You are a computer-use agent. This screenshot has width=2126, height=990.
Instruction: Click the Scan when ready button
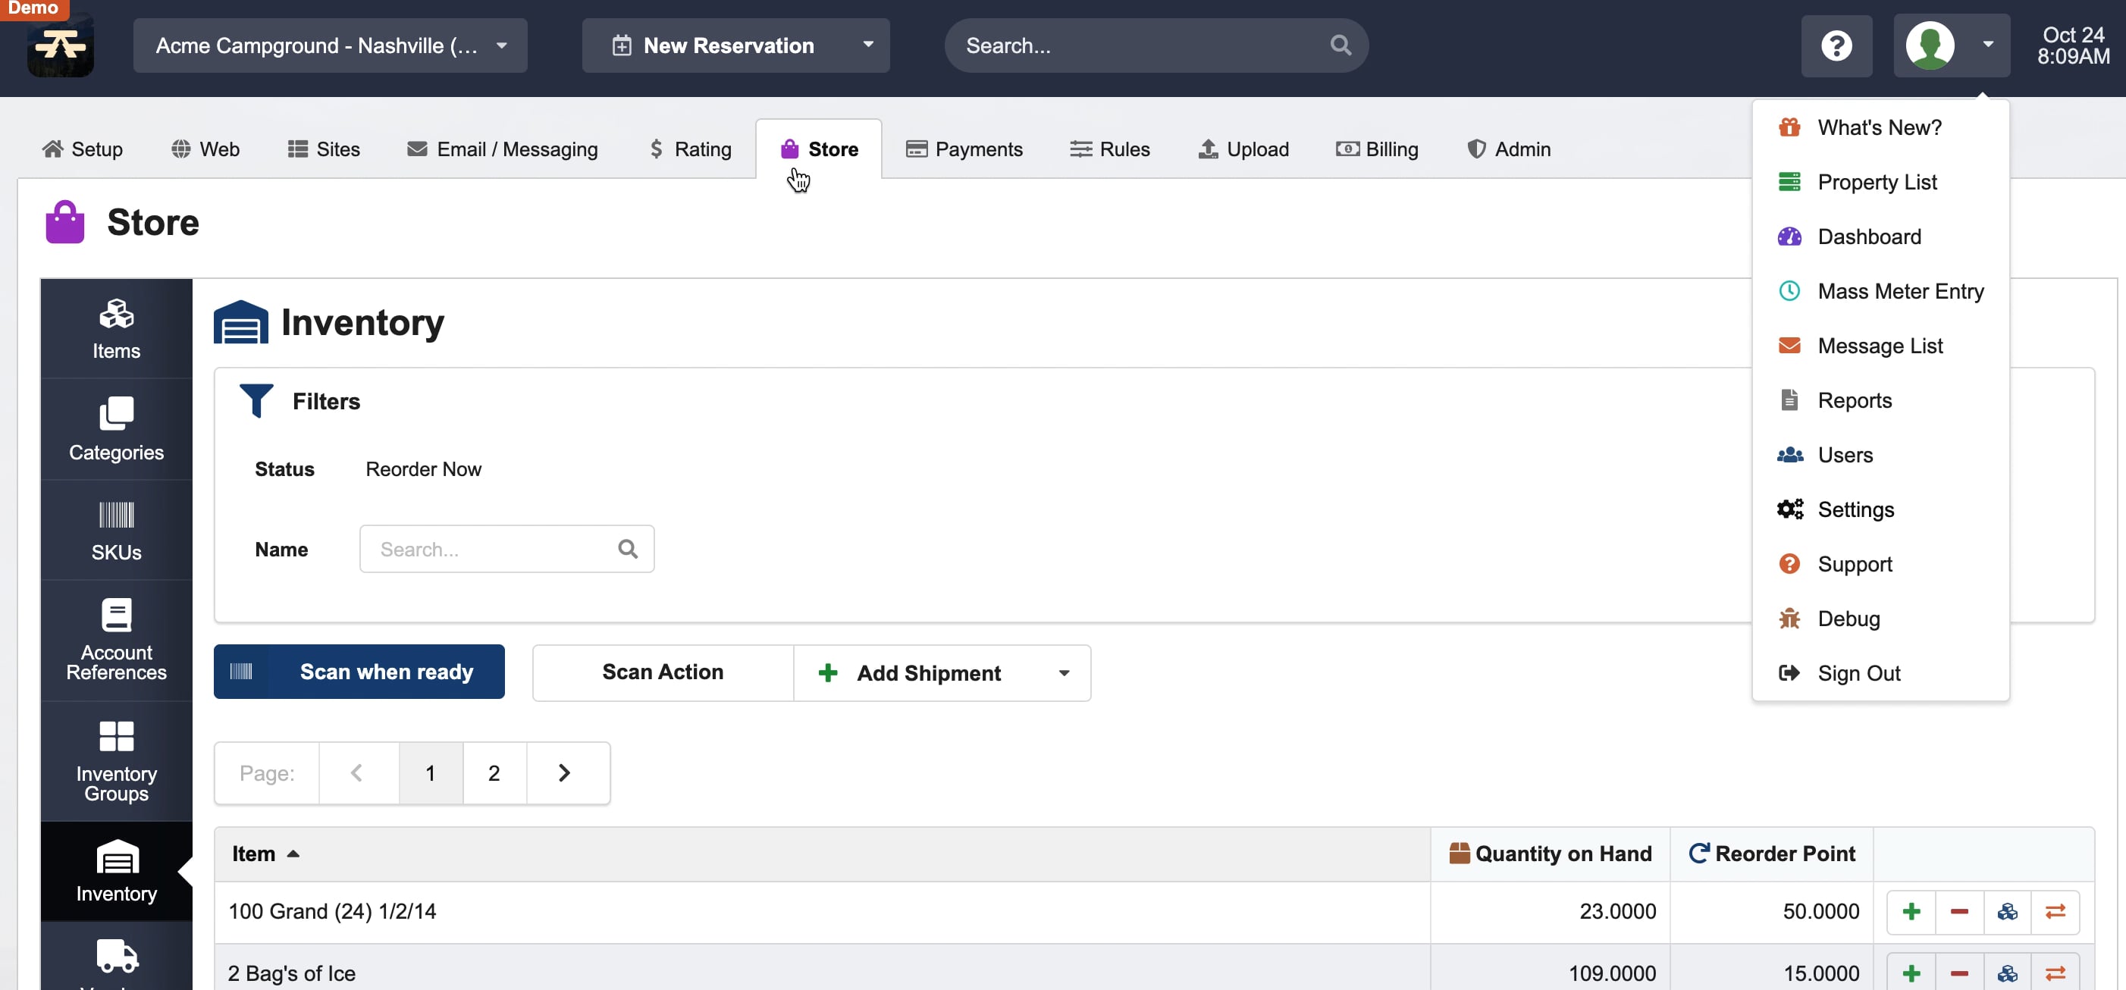[359, 672]
